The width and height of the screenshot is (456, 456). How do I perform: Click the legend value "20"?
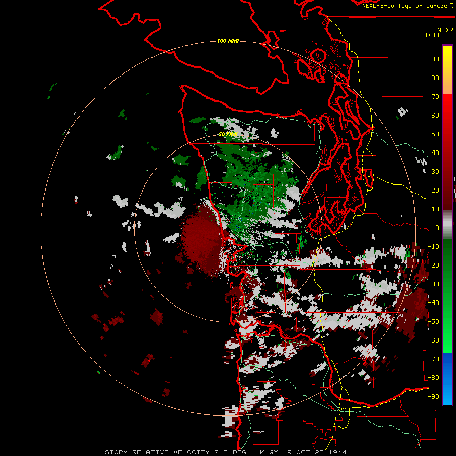click(435, 191)
